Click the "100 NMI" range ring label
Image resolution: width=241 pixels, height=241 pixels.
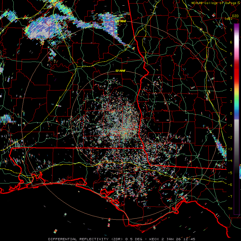(120, 21)
